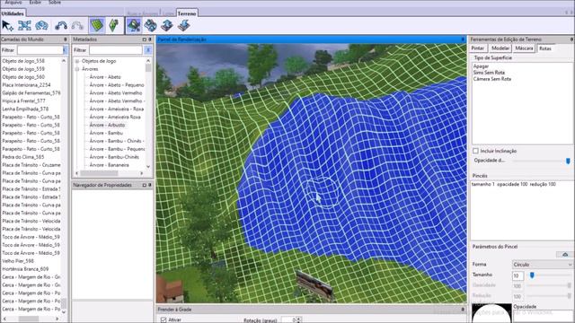Viewport: 575px width, 323px height.
Task: Select Lenha Empilhada_578 layer
Action: tap(25, 109)
